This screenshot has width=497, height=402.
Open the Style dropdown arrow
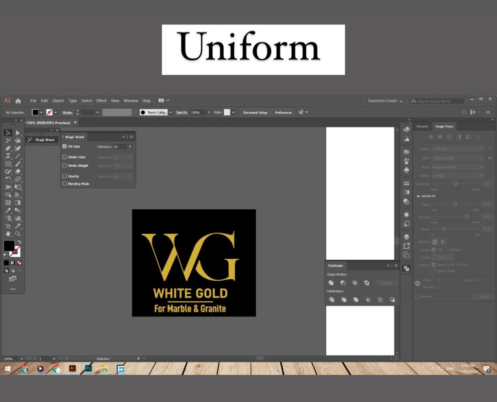point(233,112)
